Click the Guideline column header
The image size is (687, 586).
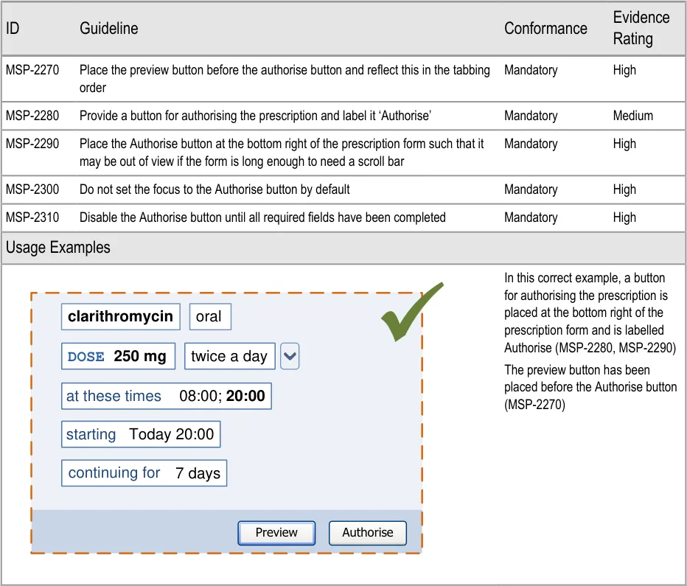tap(109, 29)
